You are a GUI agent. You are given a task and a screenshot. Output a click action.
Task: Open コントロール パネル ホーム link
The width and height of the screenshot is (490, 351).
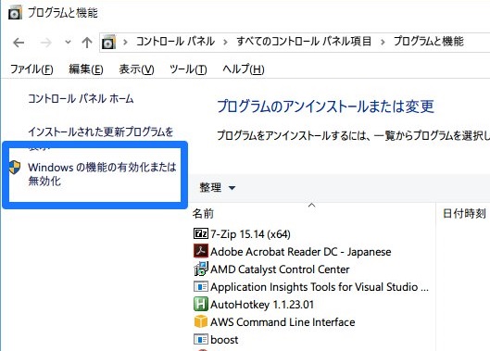81,99
